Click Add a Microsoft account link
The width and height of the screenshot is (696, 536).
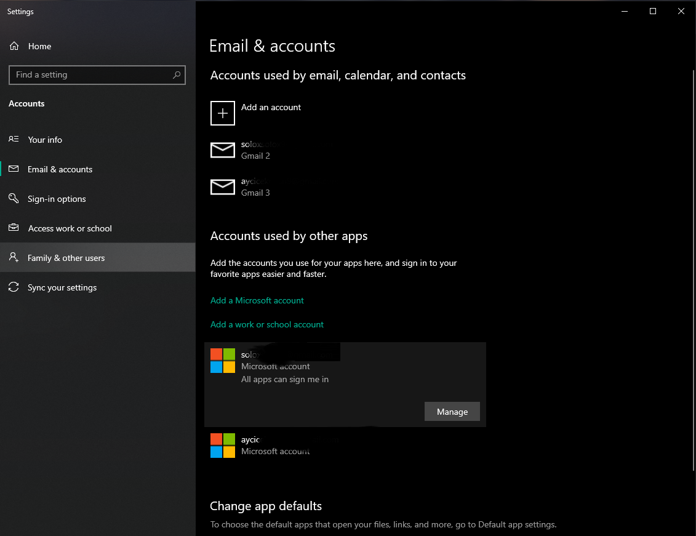257,300
